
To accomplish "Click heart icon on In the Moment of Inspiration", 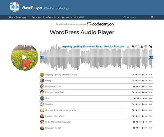I will pos(137,122).
